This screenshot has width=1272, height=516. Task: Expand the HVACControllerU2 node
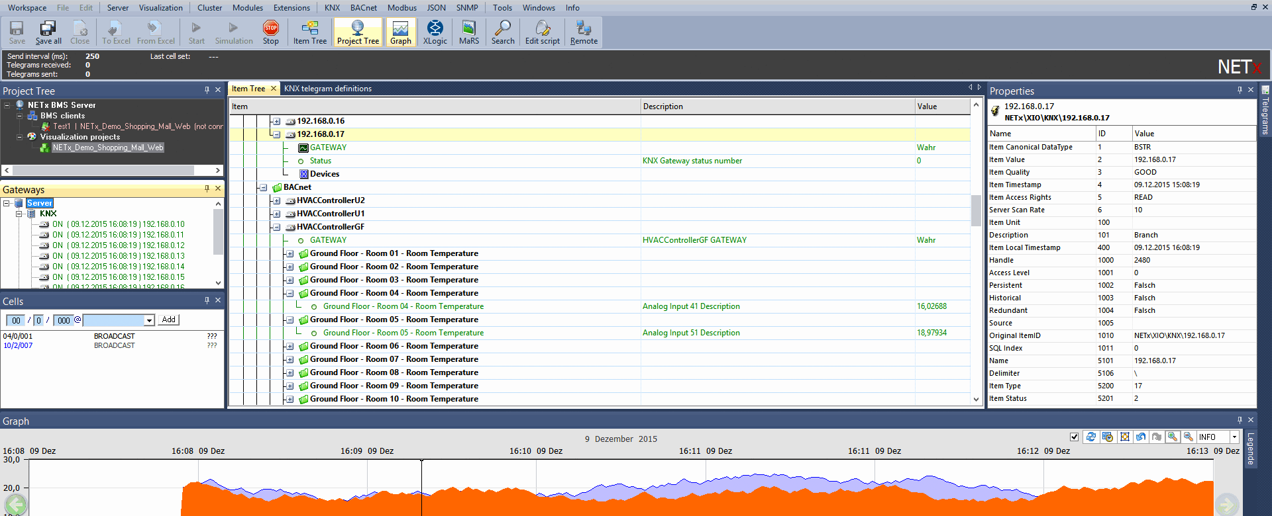(x=277, y=200)
